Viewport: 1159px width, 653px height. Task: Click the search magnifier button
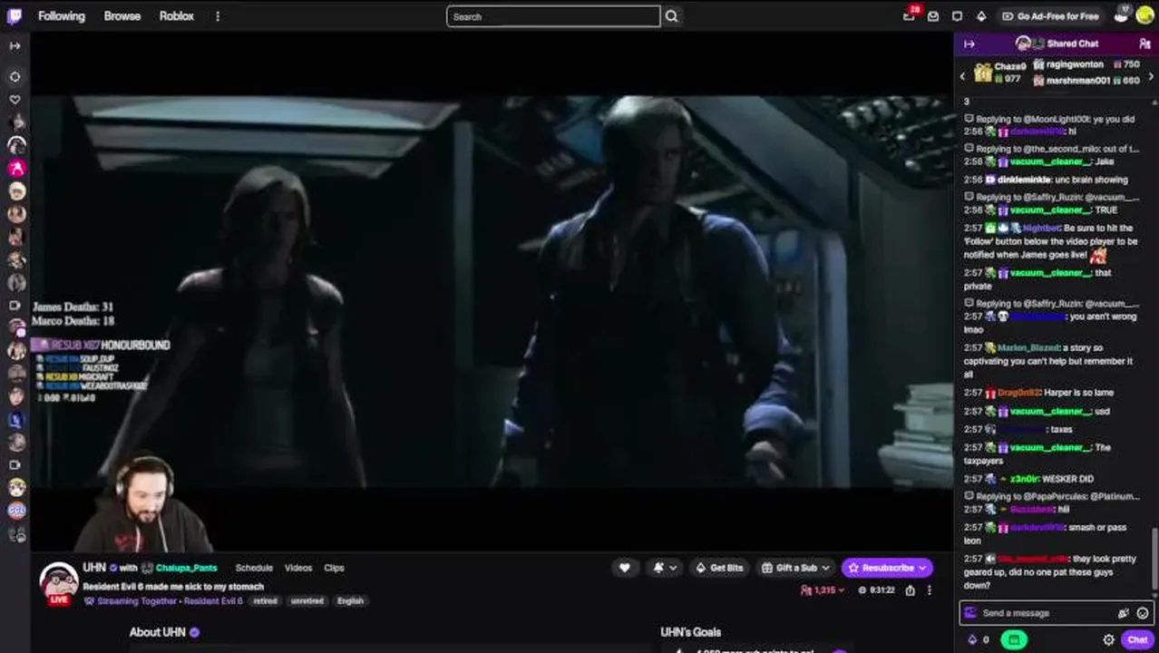pos(671,16)
